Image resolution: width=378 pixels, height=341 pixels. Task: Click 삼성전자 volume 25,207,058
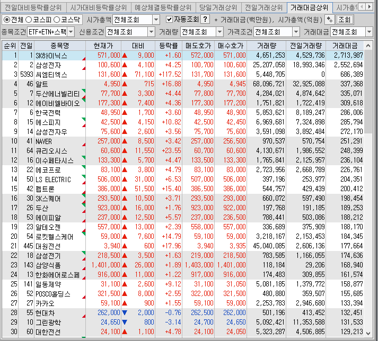click(x=269, y=65)
